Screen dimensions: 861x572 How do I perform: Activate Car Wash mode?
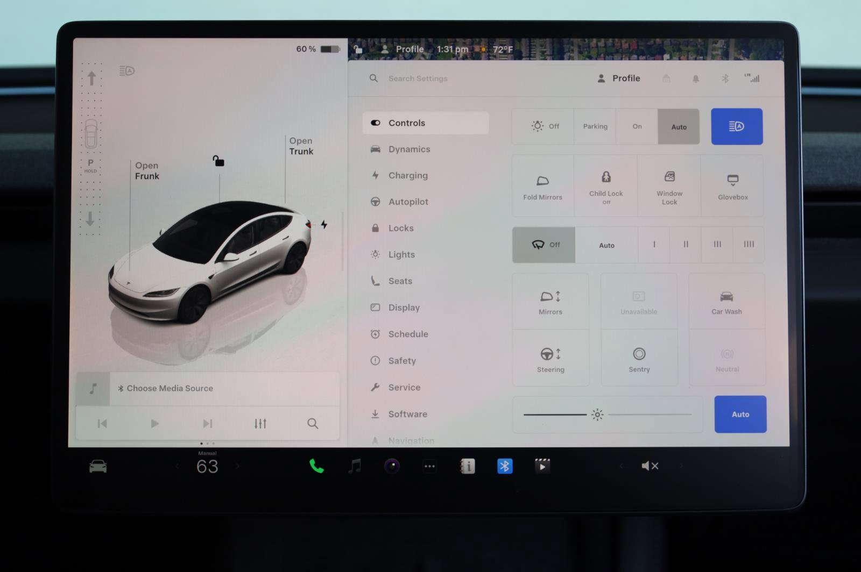pos(726,301)
